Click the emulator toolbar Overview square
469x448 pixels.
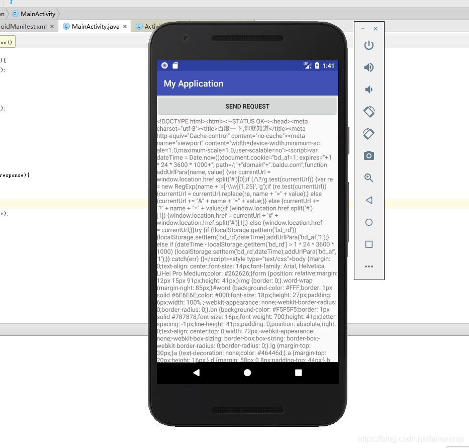pyautogui.click(x=369, y=244)
